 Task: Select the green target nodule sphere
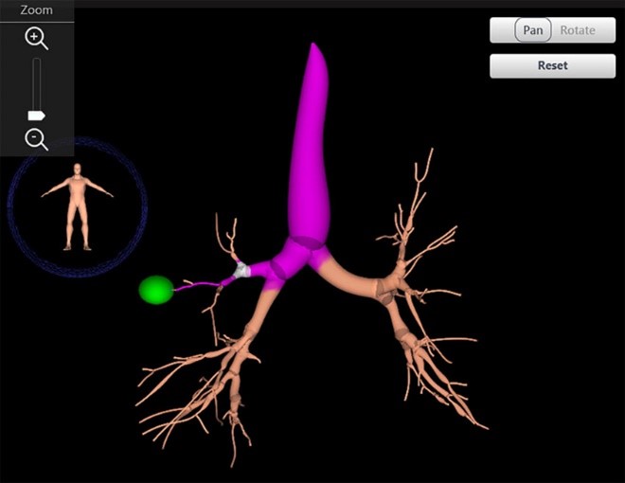(x=156, y=290)
